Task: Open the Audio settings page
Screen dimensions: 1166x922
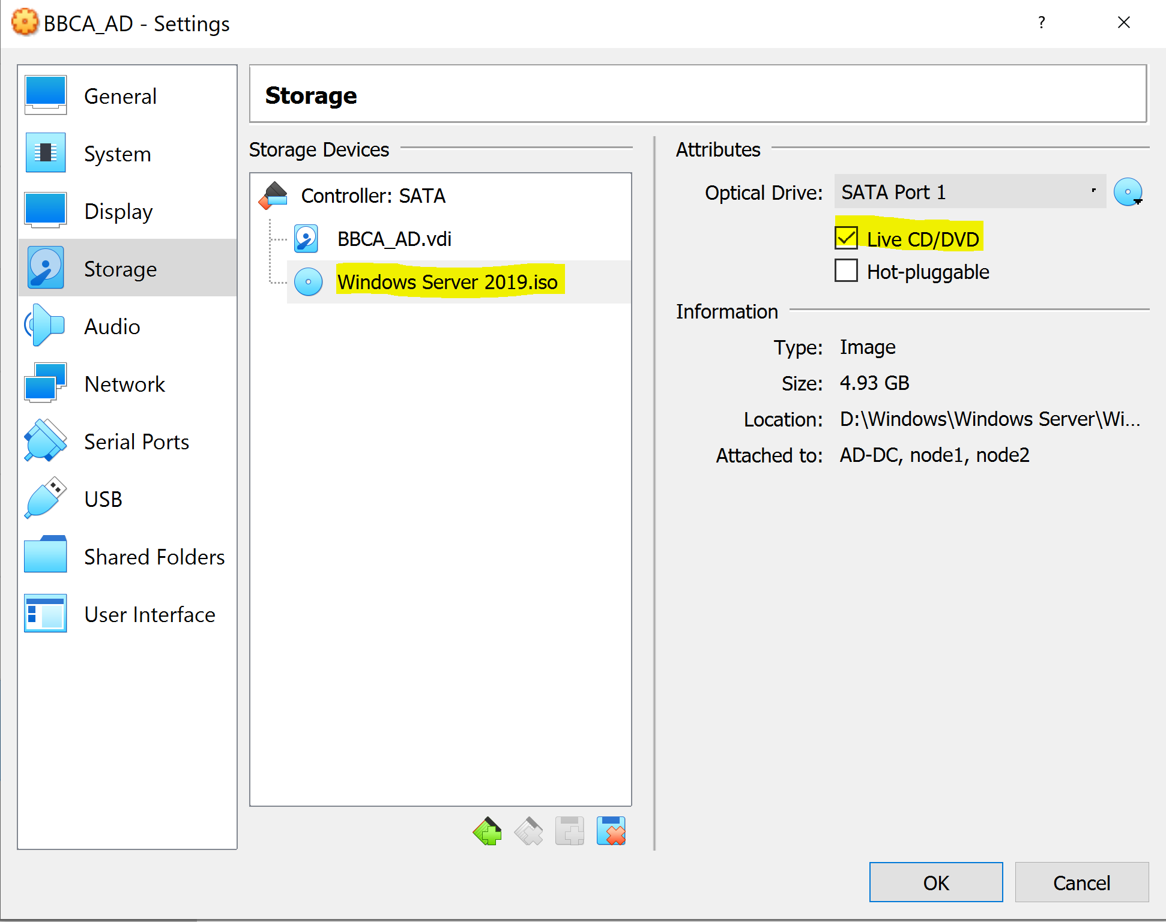Action: point(127,326)
